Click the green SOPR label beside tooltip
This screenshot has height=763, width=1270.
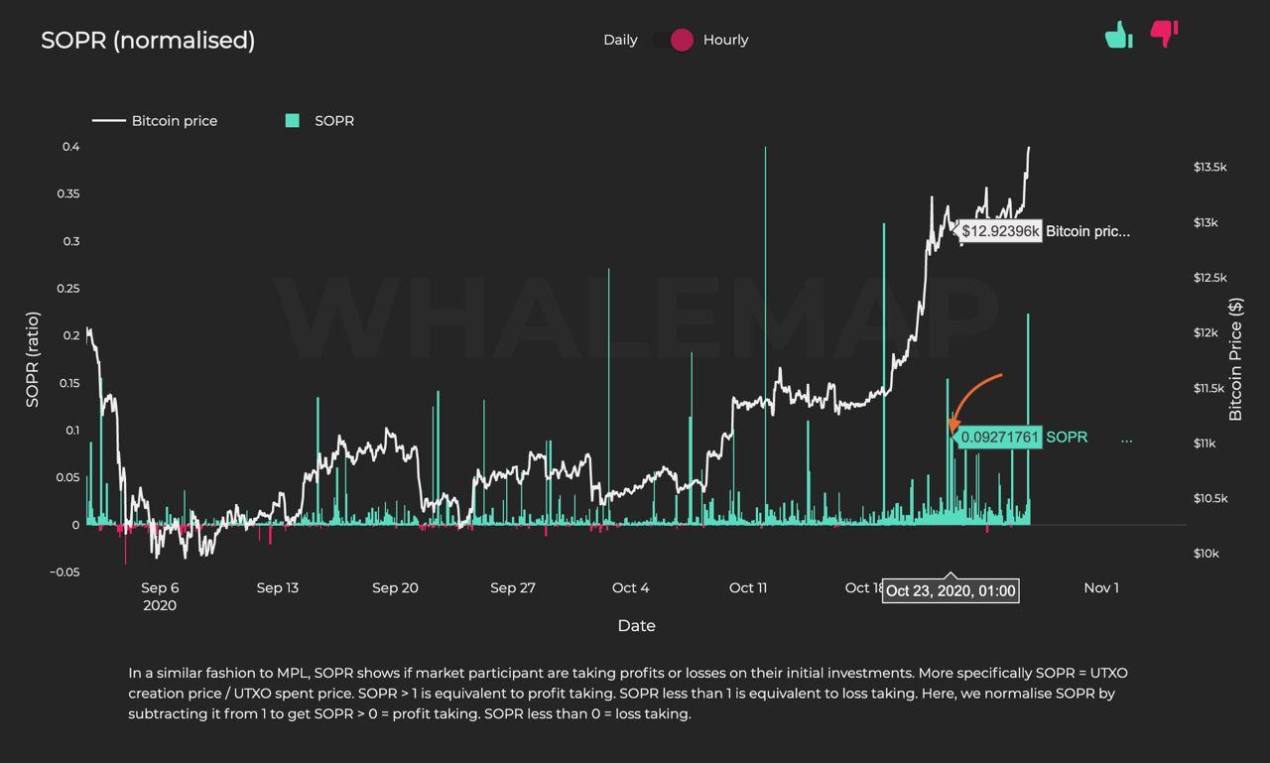coord(1067,438)
